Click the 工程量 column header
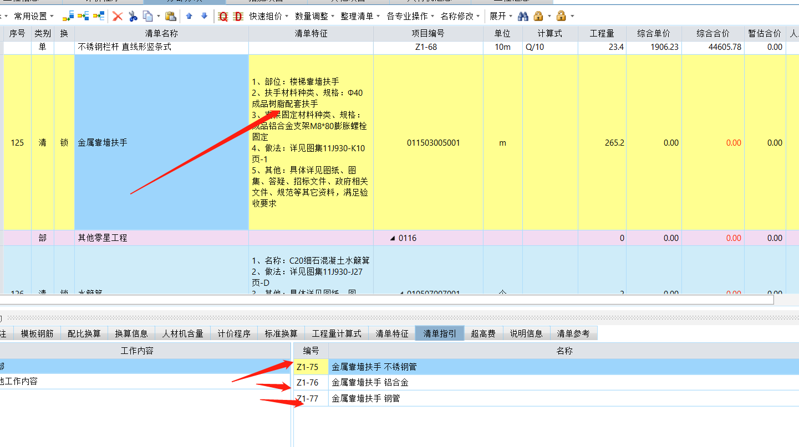 click(602, 33)
